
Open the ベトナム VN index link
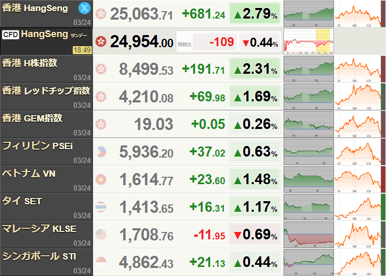coord(29,174)
